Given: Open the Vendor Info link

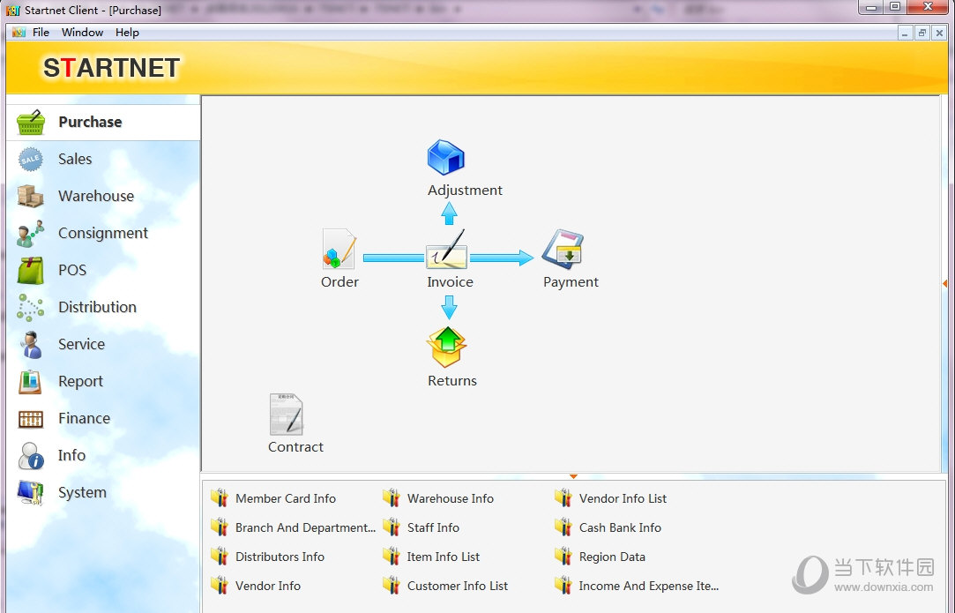Looking at the screenshot, I should (268, 587).
